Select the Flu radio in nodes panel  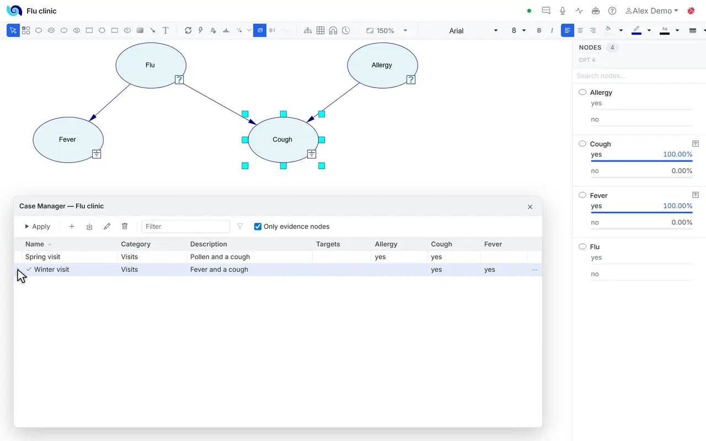(582, 246)
